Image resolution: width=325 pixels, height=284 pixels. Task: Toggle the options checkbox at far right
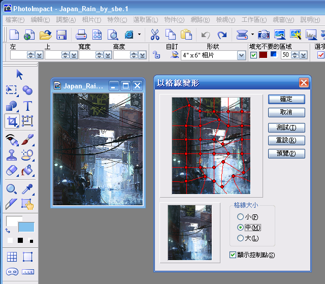(320, 55)
